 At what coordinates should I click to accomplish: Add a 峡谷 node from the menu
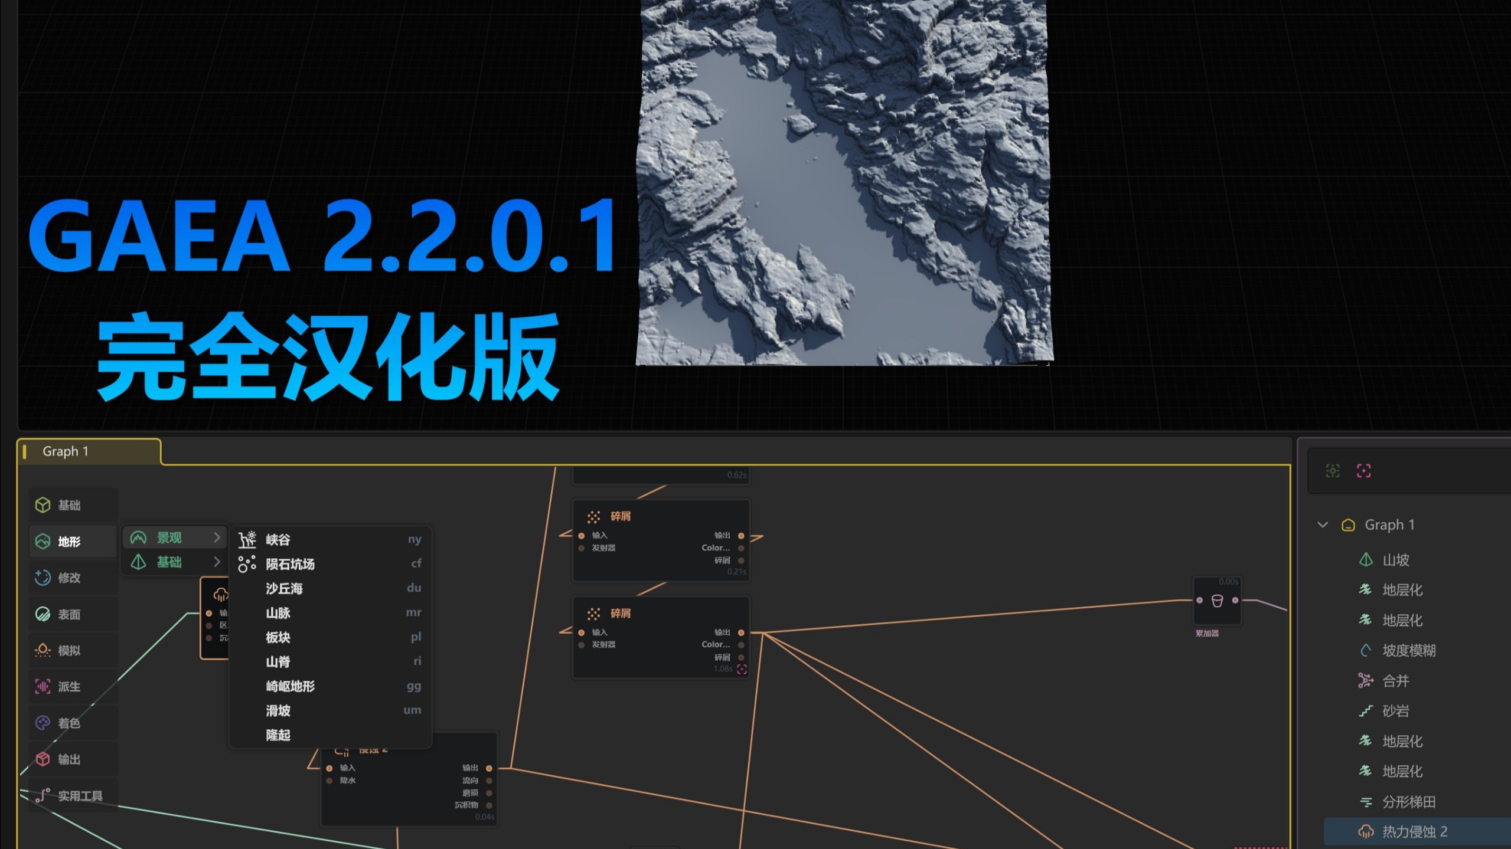point(330,539)
